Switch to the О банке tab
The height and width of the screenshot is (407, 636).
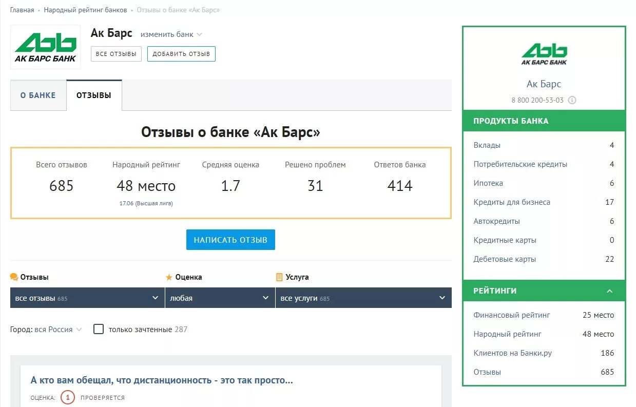(x=38, y=95)
